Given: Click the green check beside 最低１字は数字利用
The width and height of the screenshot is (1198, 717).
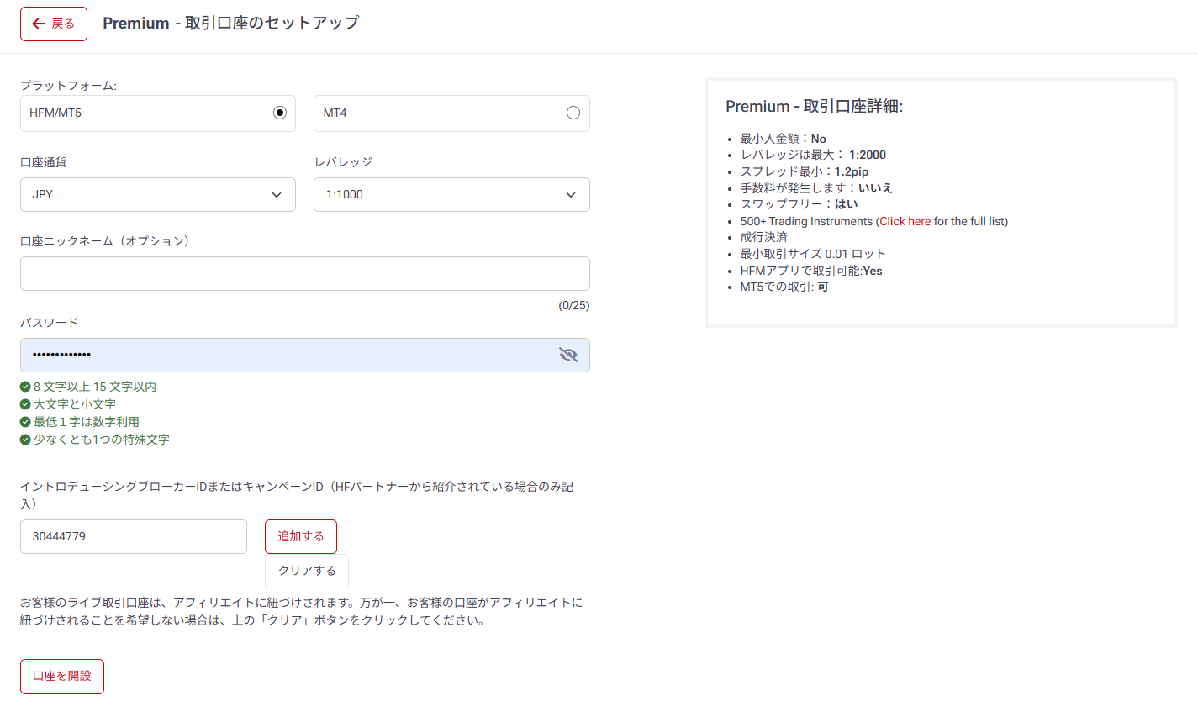Looking at the screenshot, I should 25,422.
